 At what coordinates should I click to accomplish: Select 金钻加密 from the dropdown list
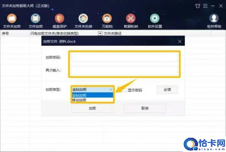pyautogui.click(x=92, y=95)
